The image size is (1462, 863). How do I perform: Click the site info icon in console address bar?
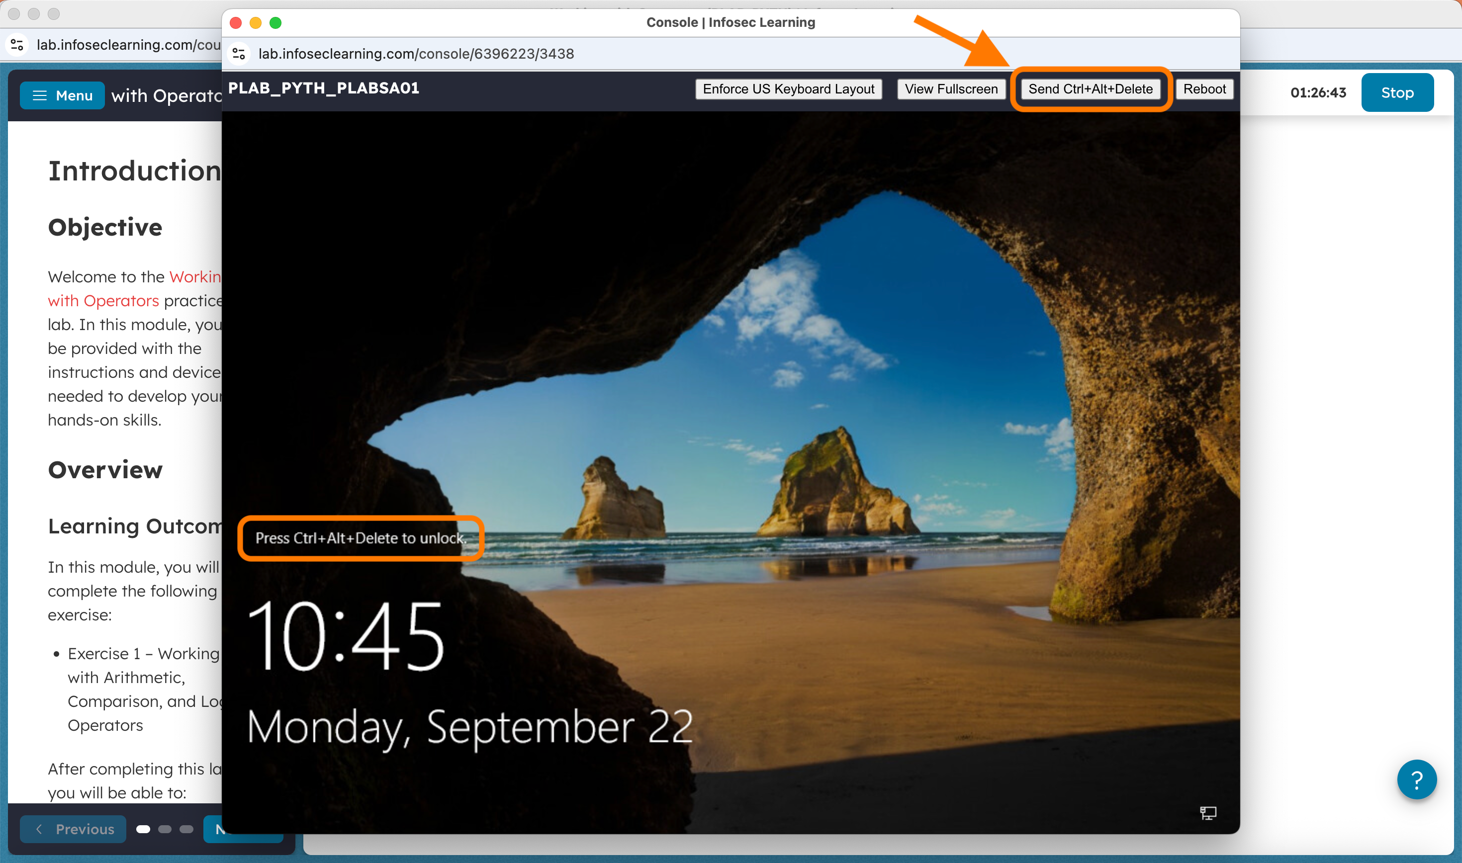tap(238, 54)
